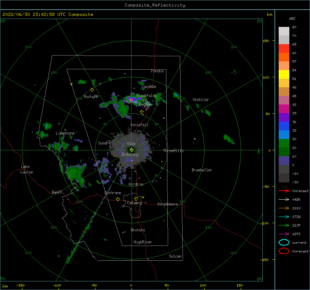Select the 70 dBZ light gray swatch
The height and width of the screenshot is (290, 310).
[284, 31]
